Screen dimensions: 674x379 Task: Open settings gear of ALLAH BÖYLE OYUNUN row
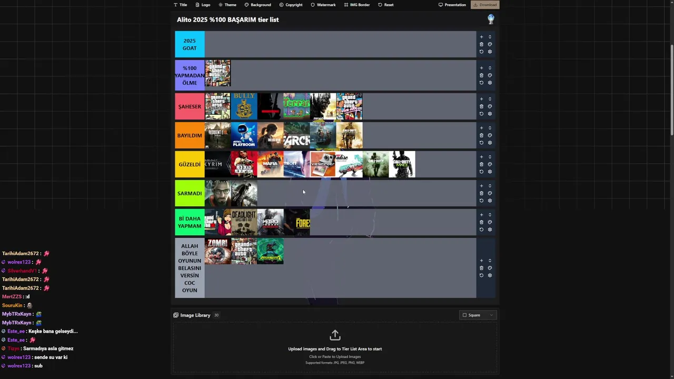coord(490,275)
